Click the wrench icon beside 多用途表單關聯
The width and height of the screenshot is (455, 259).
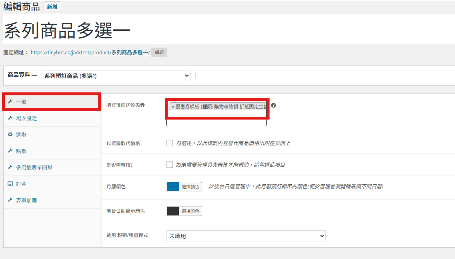10,167
